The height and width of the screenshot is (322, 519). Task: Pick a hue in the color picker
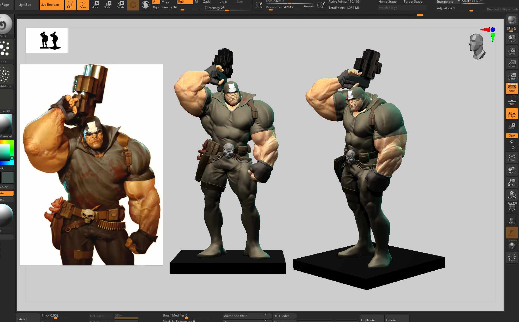point(7,152)
